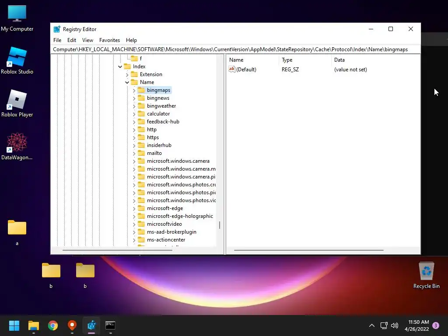Open the File menu
Viewport: 448px width, 336px height.
57,40
